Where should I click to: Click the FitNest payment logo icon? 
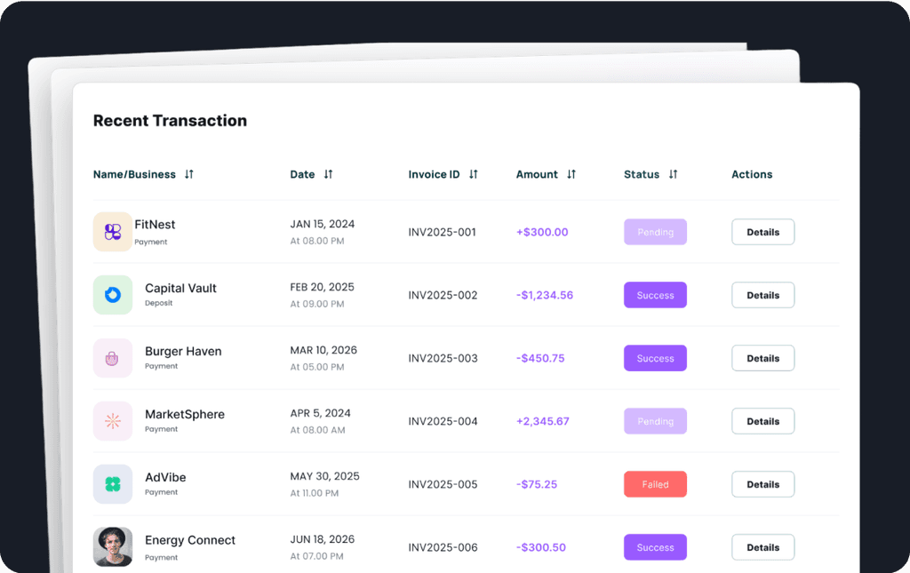pyautogui.click(x=113, y=231)
